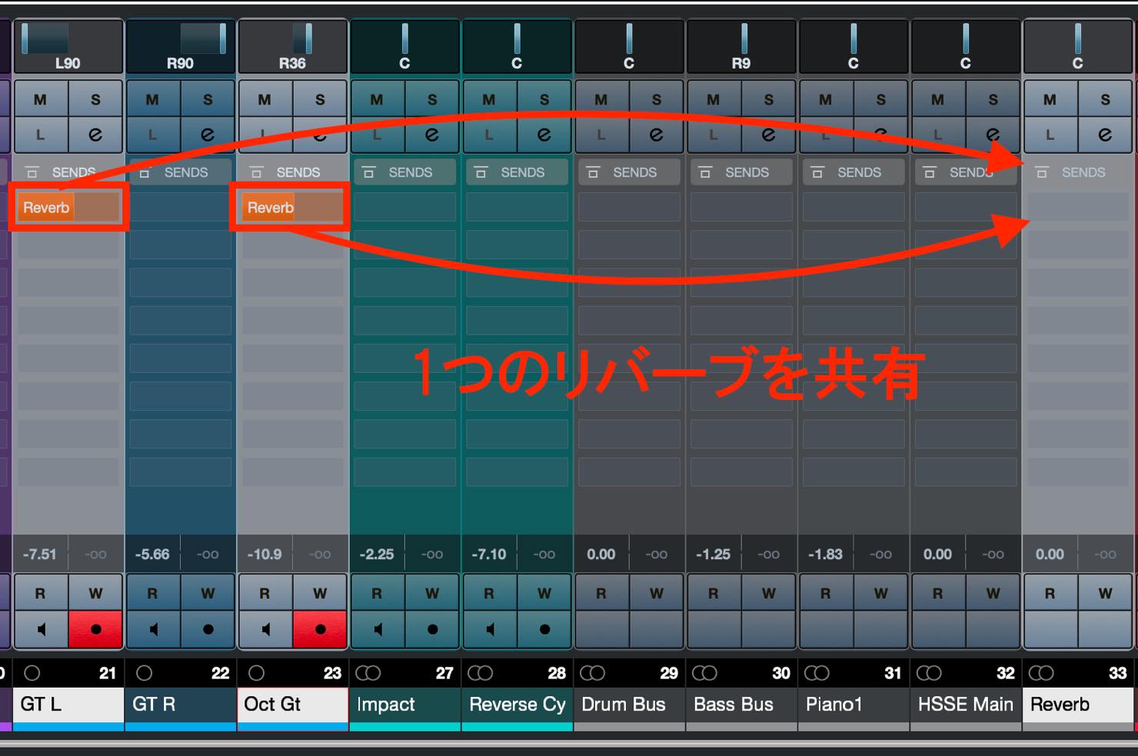Toggle Write automation on Piano1
Screen dimensions: 1138x756
(x=881, y=593)
